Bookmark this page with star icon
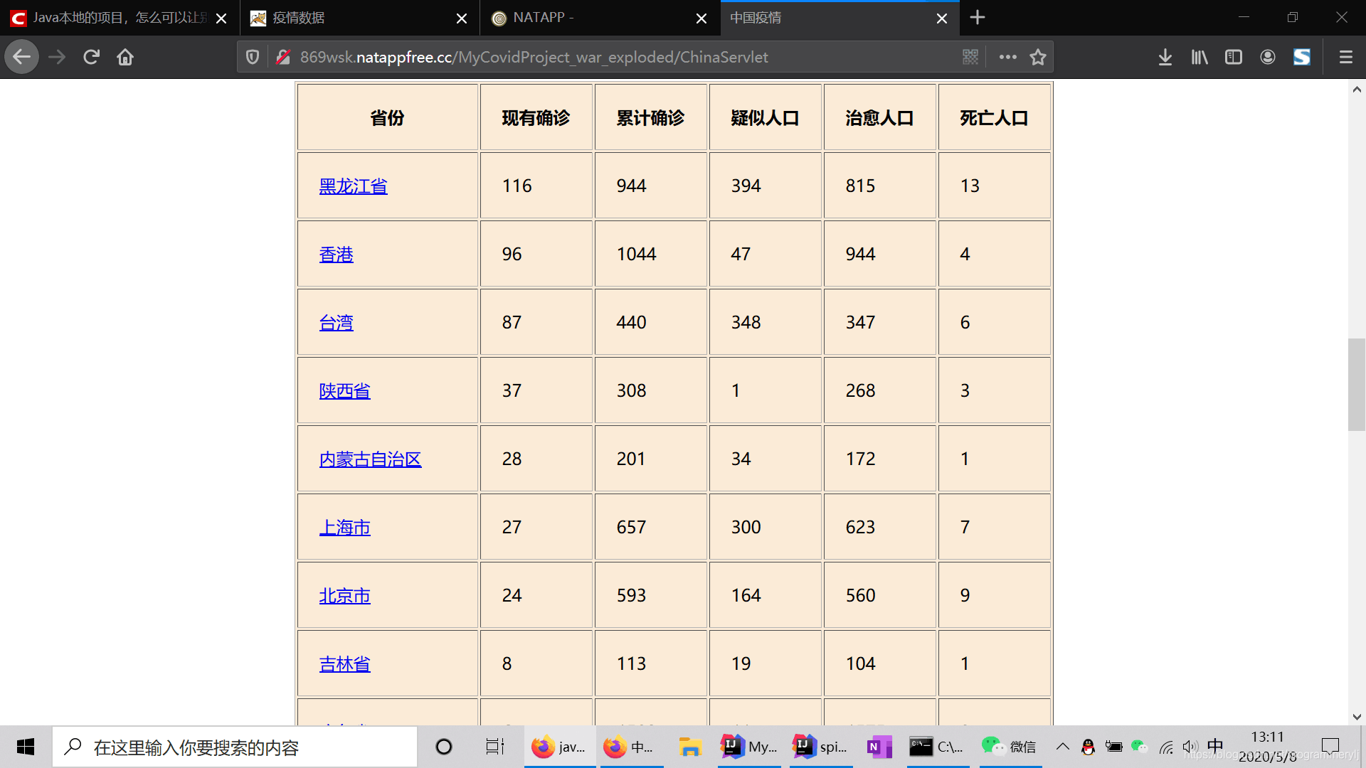The image size is (1366, 768). point(1038,57)
